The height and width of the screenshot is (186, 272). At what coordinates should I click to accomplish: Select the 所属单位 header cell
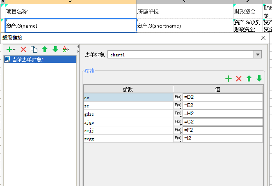coord(185,12)
